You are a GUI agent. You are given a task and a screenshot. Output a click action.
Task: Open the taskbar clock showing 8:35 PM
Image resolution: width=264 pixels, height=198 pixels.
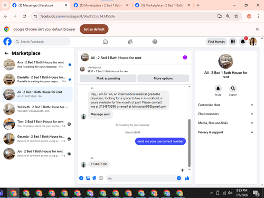[x=242, y=193]
